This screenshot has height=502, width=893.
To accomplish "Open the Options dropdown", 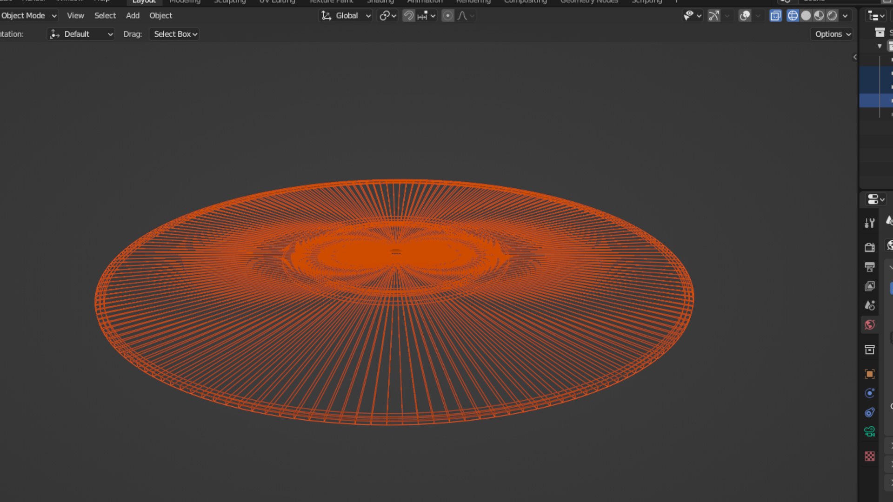I will (833, 34).
